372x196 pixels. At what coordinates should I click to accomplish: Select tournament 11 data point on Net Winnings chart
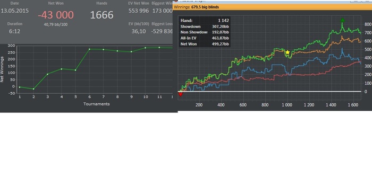159,48
